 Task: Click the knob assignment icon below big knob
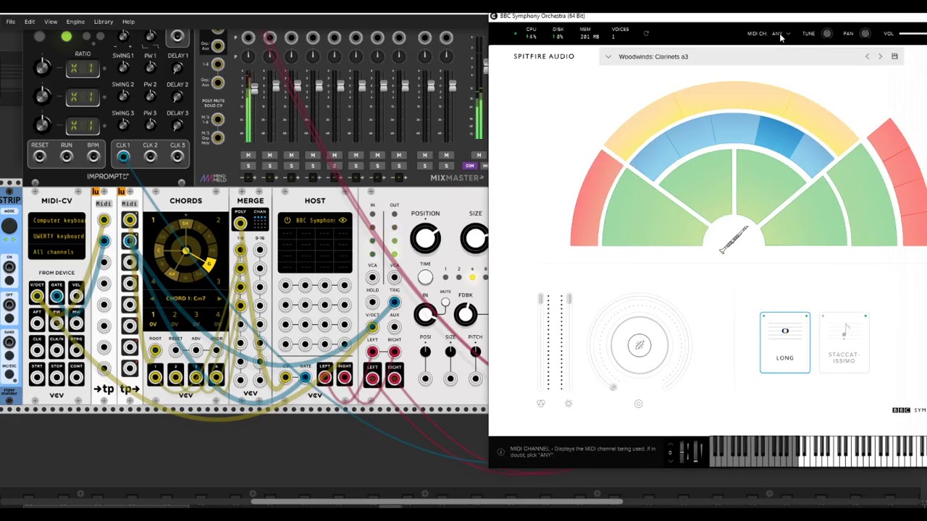coord(638,404)
